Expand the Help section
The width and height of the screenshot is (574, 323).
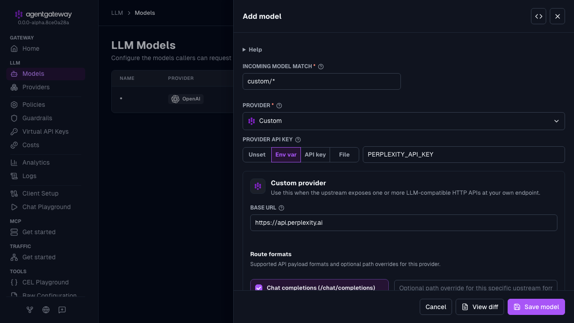click(252, 50)
